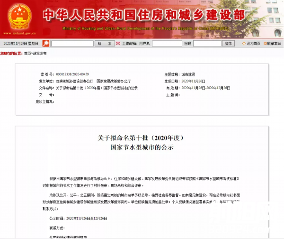
Task: Click the English ministry name subtitle
Action: pos(146,28)
